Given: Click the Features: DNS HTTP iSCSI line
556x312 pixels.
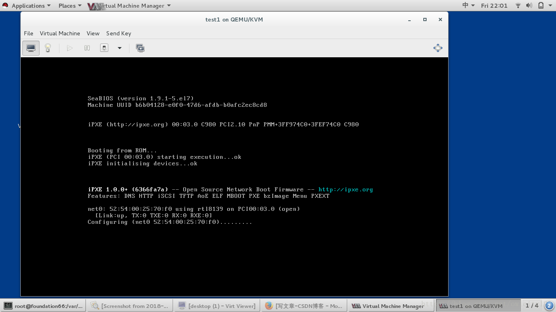Looking at the screenshot, I should pyautogui.click(x=208, y=196).
